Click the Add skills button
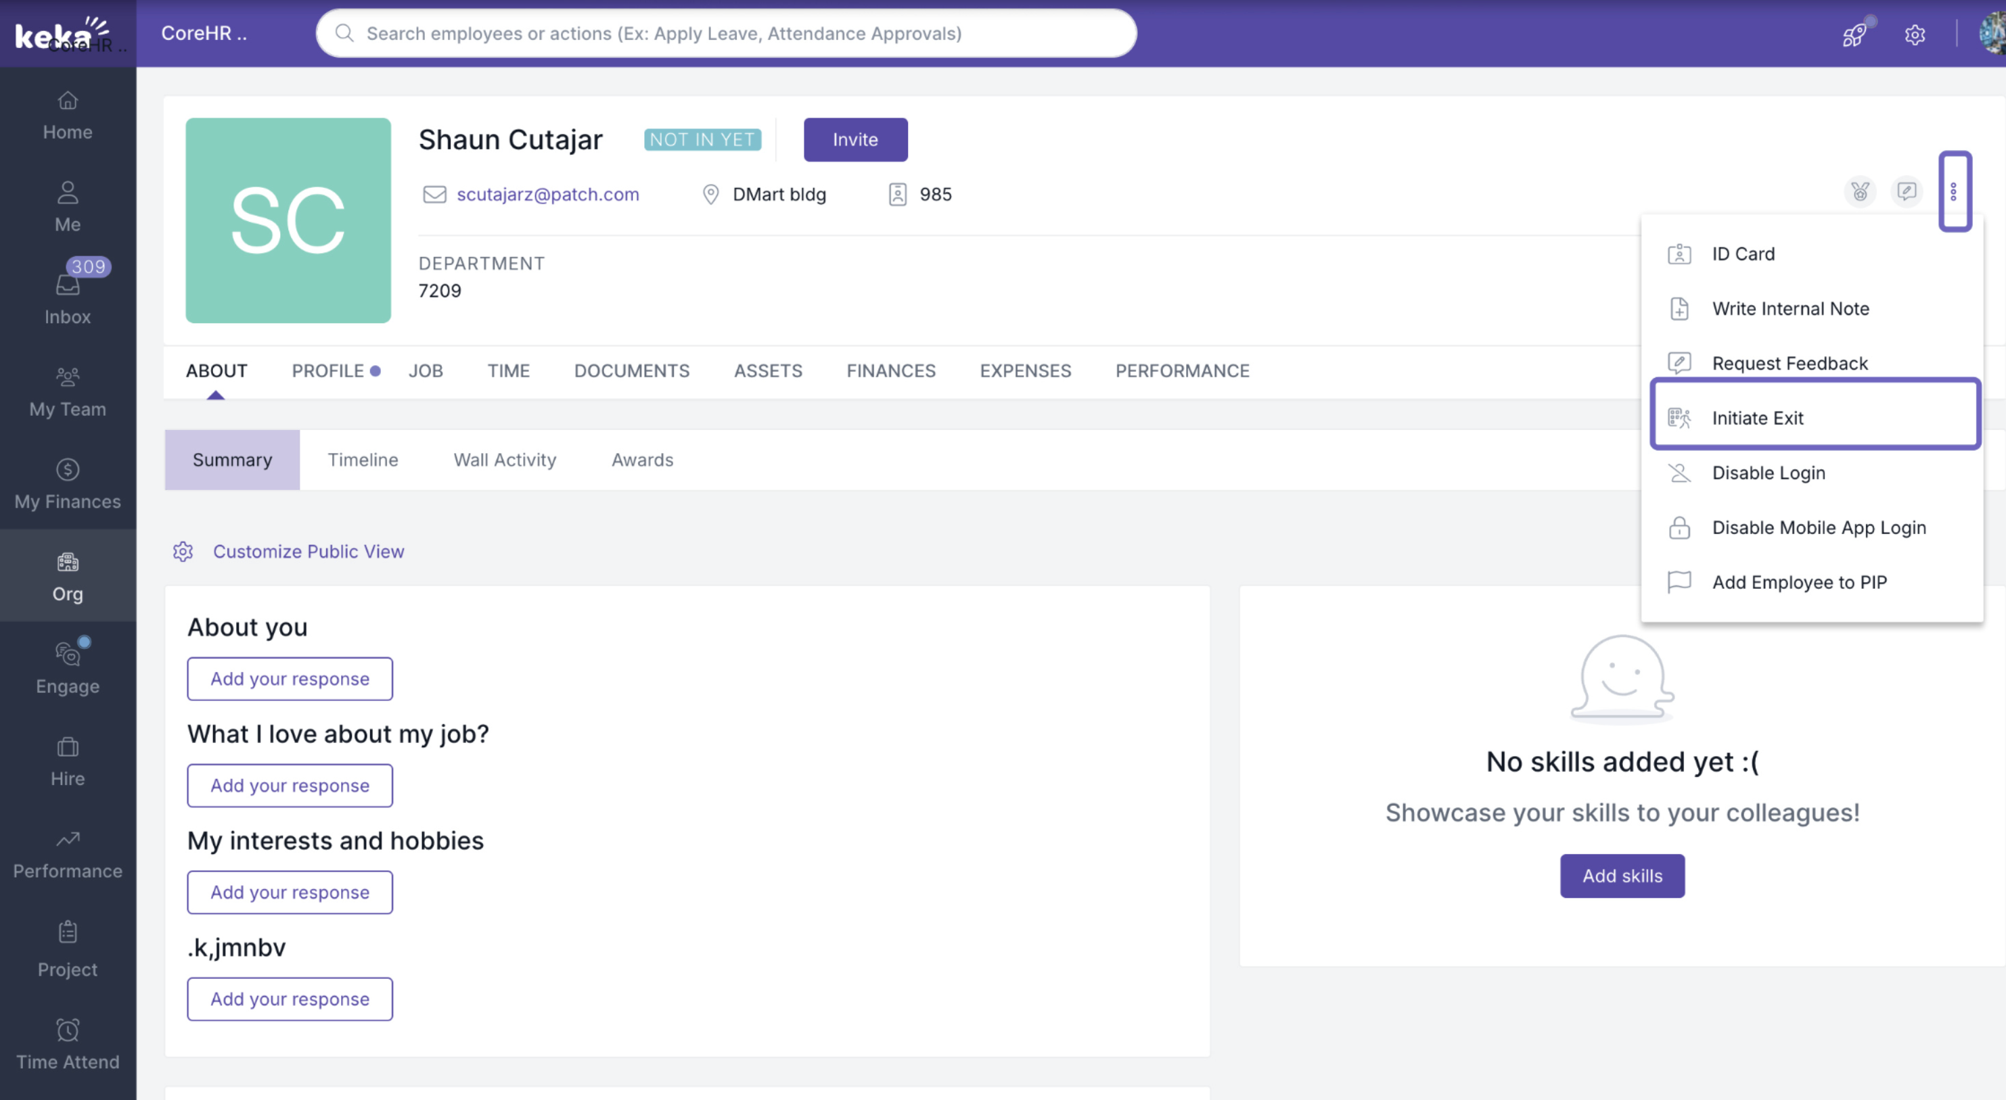The width and height of the screenshot is (2006, 1100). point(1622,876)
